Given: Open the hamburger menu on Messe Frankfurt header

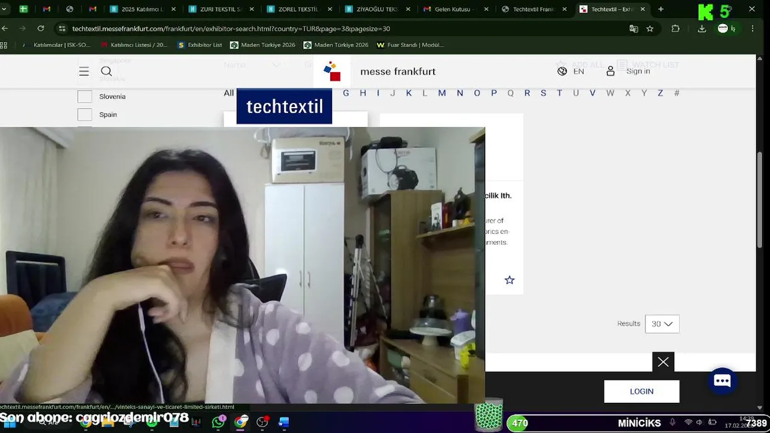Looking at the screenshot, I should (x=84, y=71).
